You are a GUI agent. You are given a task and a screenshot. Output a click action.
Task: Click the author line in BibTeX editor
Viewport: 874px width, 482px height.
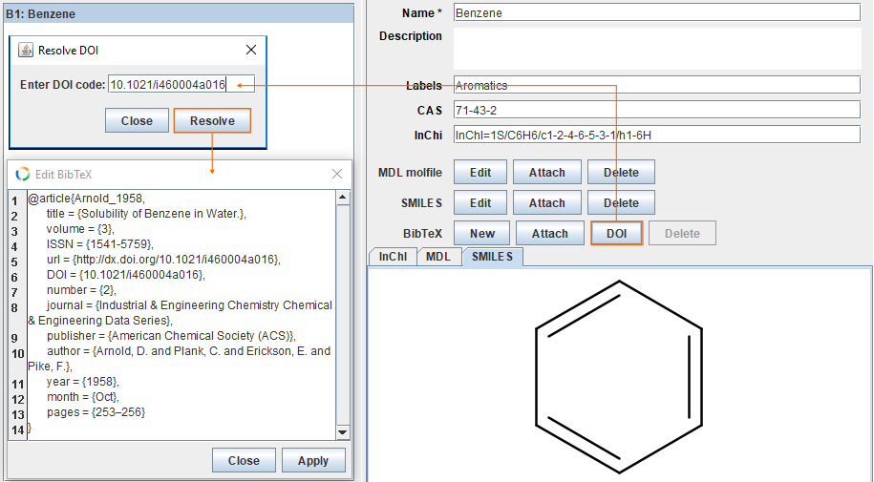180,358
